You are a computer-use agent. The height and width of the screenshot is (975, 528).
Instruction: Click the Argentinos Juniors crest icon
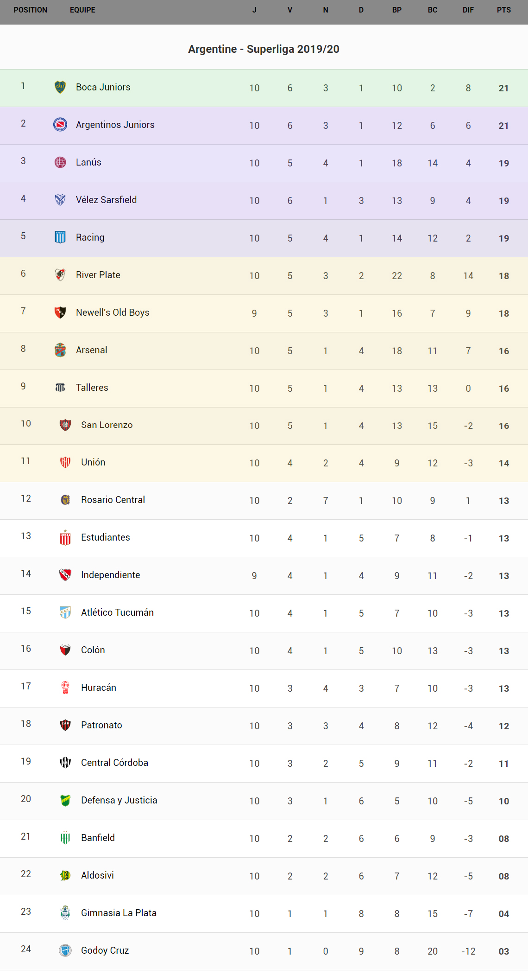pyautogui.click(x=60, y=125)
